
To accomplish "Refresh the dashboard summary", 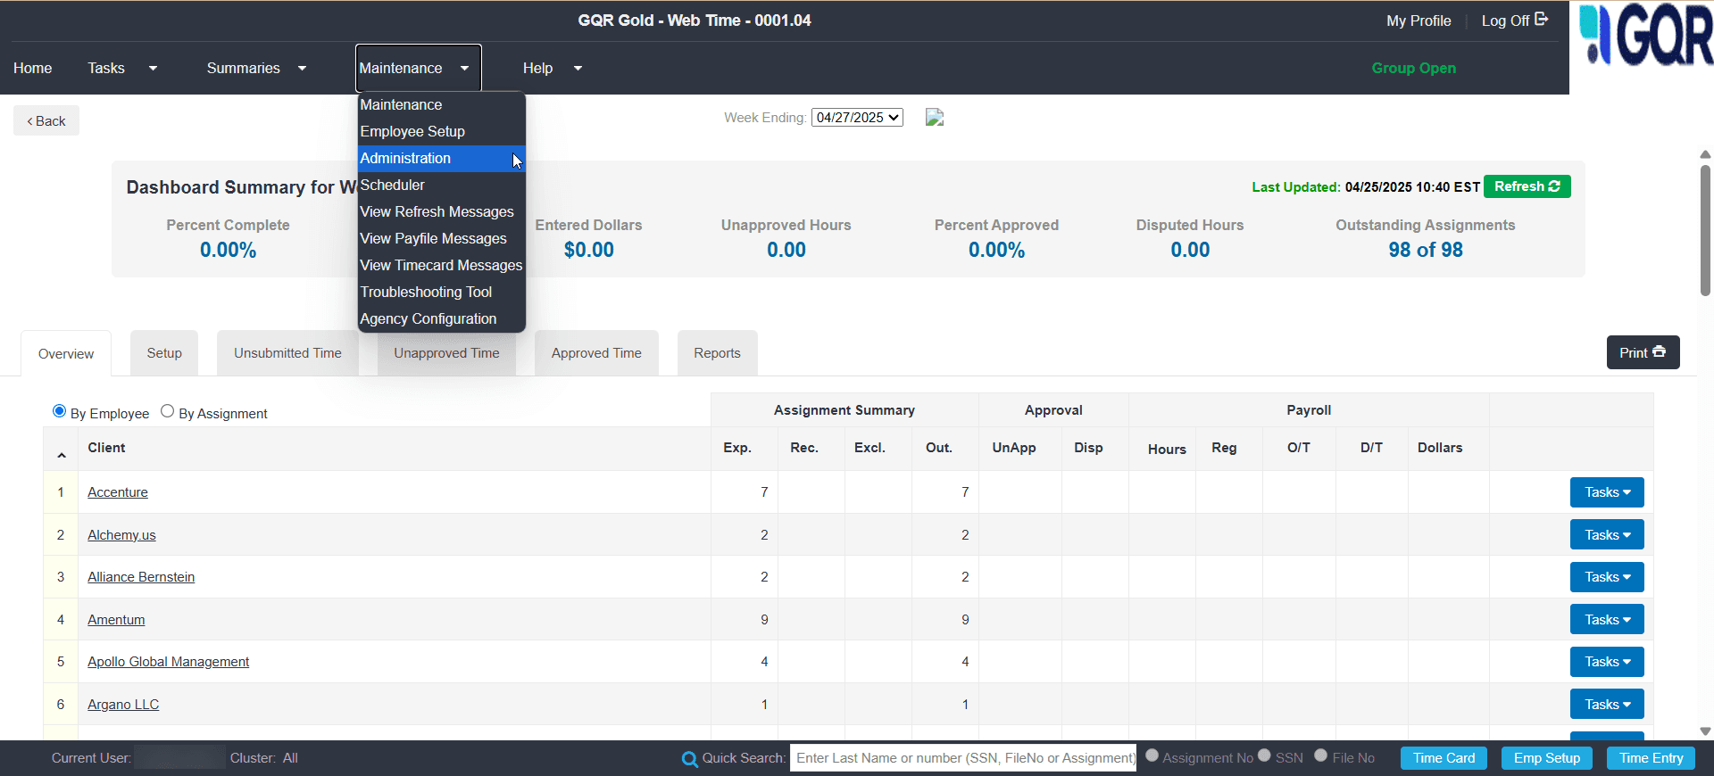I will click(1527, 186).
